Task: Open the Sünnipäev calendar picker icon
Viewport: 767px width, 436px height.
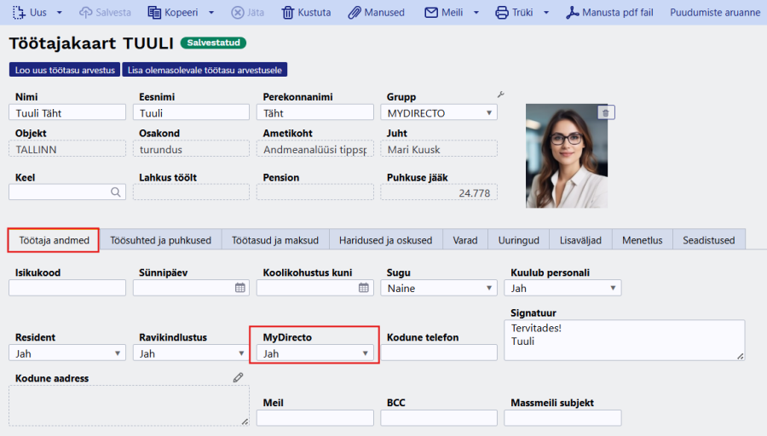Action: pos(239,288)
